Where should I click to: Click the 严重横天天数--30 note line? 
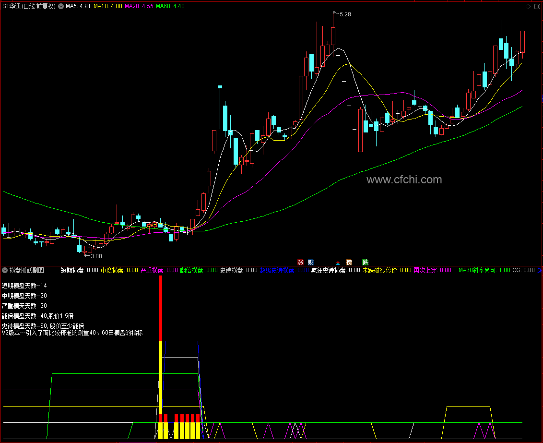click(x=24, y=306)
